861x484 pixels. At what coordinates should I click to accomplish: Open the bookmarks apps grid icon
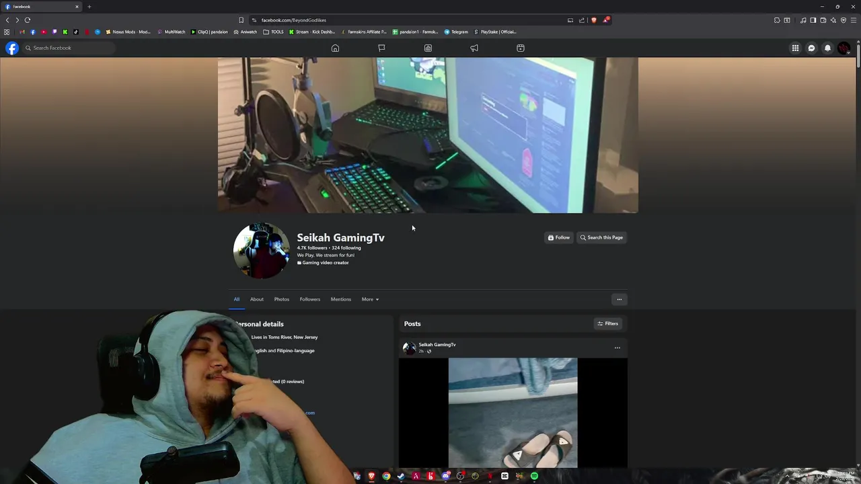click(x=7, y=32)
